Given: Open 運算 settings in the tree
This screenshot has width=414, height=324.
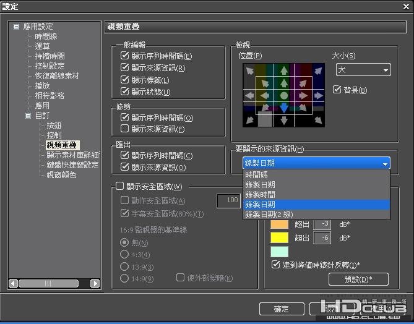Looking at the screenshot, I should click(42, 46).
